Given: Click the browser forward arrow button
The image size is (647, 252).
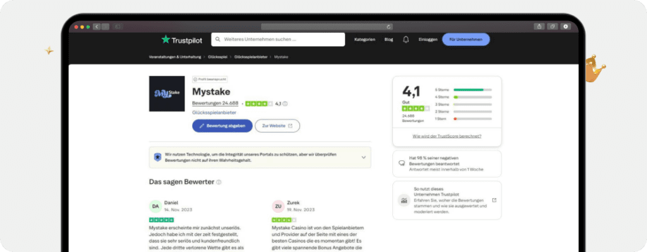Looking at the screenshot, I should point(106,27).
